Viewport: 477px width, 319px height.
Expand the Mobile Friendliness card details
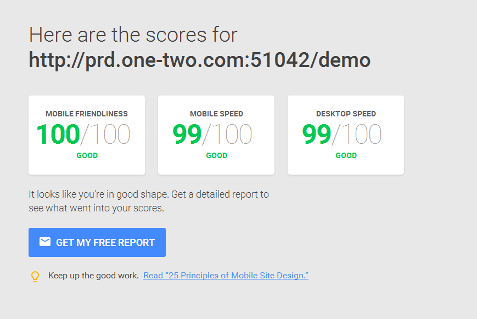[x=87, y=135]
